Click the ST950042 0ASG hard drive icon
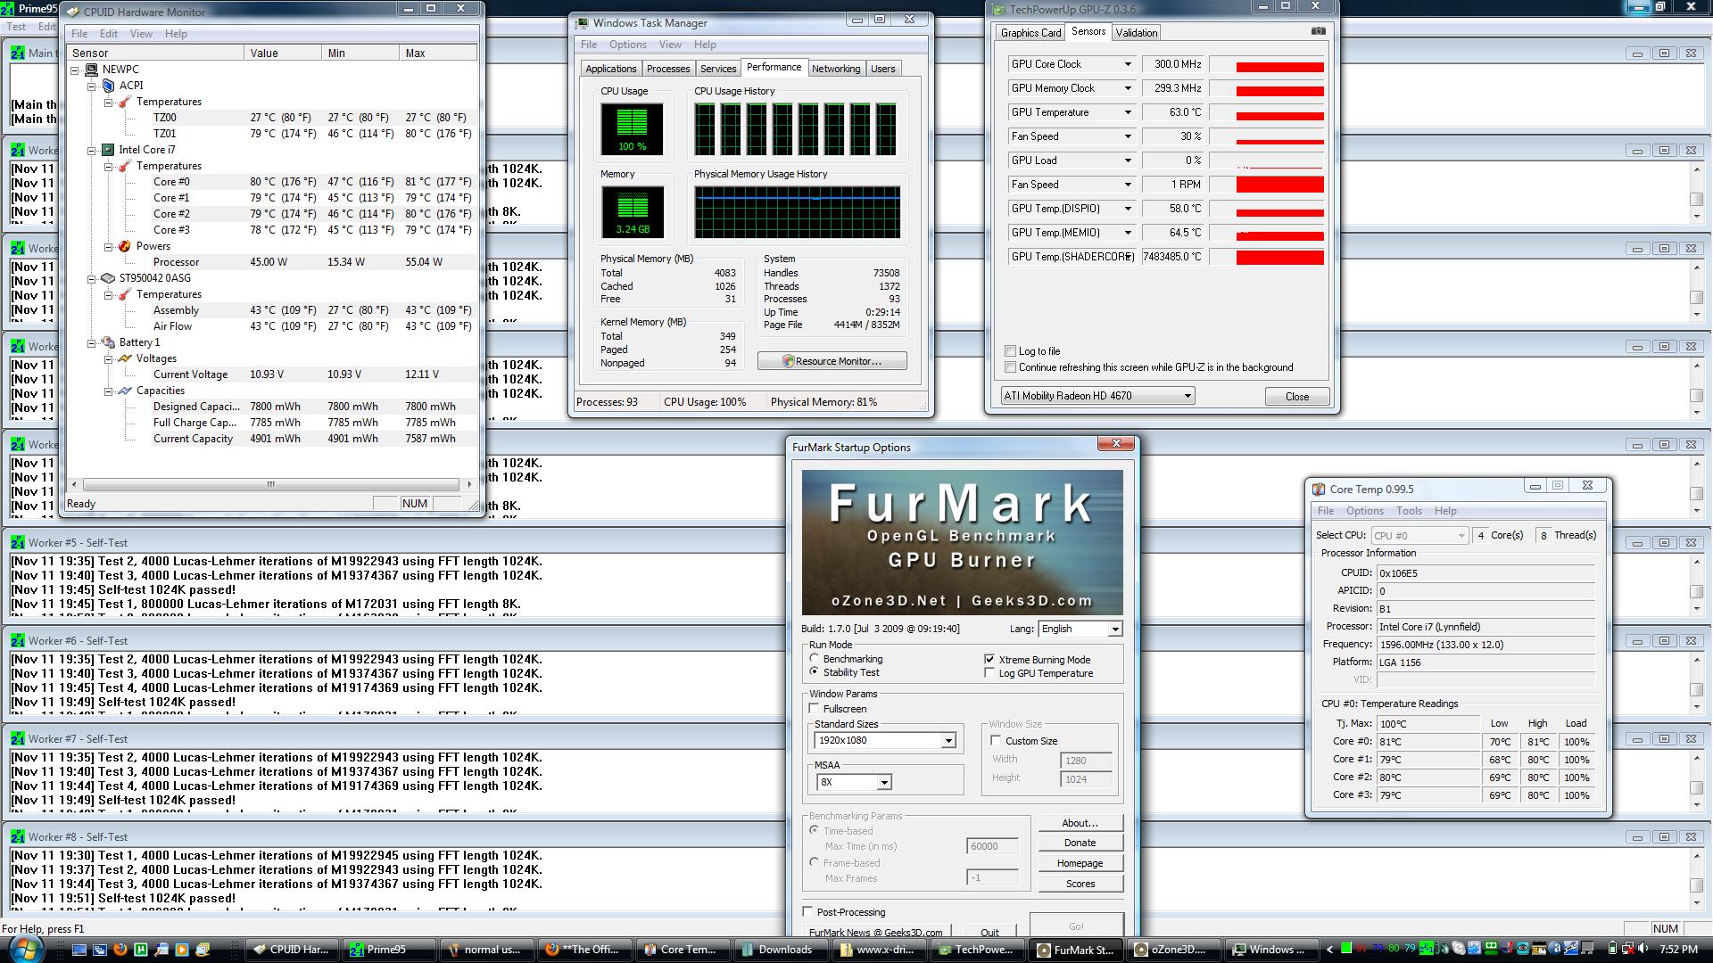 click(108, 278)
